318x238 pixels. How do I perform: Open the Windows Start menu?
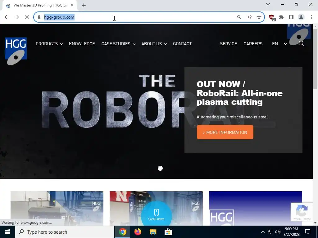click(7, 232)
